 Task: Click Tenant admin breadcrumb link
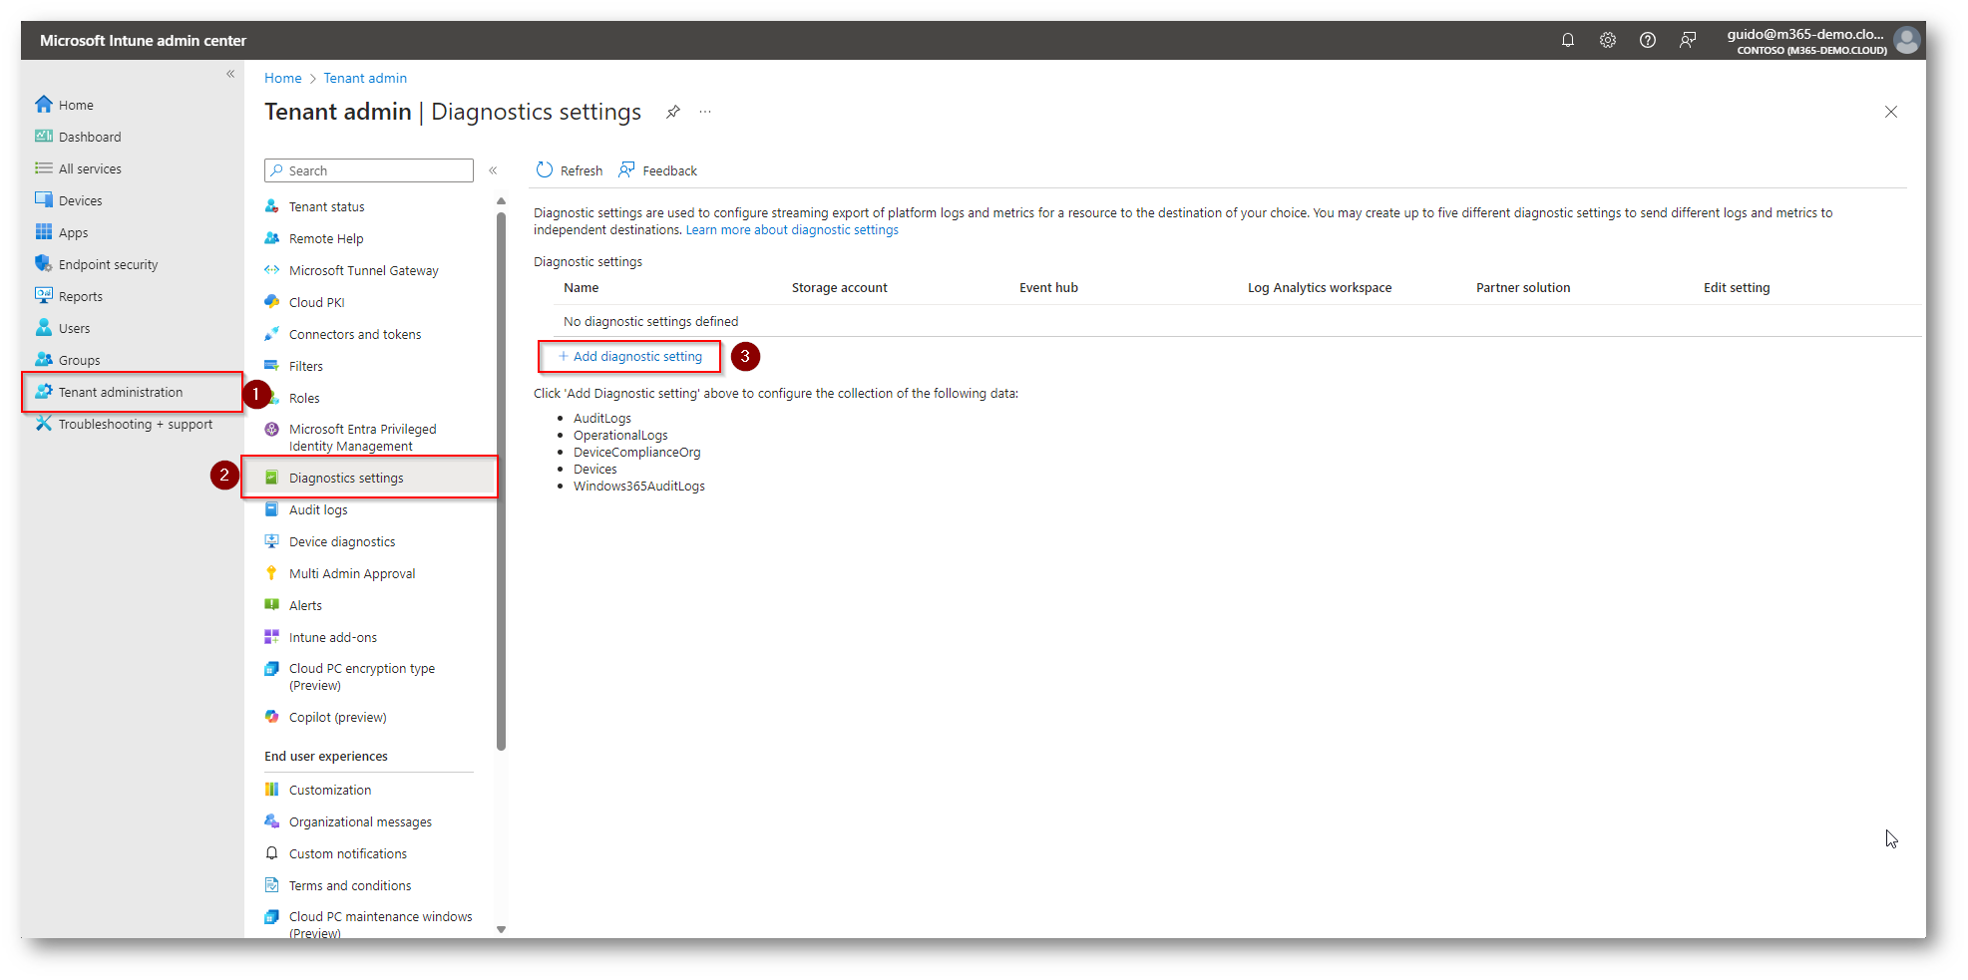[365, 78]
